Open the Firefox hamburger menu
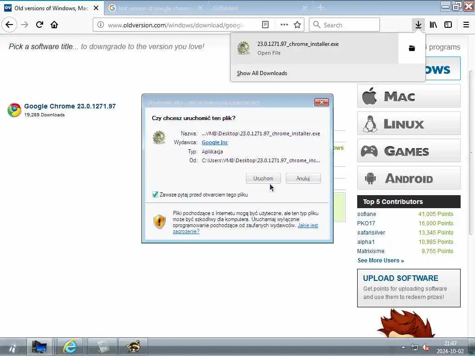 [466, 25]
